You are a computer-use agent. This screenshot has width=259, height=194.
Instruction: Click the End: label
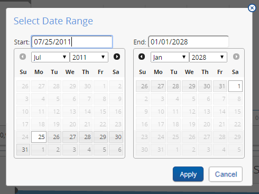pyautogui.click(x=140, y=42)
